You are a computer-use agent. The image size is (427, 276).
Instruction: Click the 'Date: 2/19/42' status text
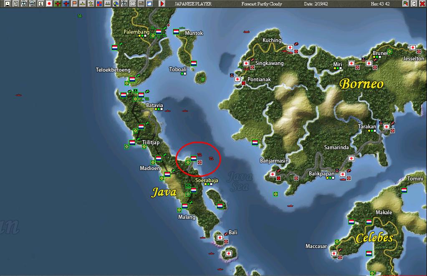tap(316, 4)
